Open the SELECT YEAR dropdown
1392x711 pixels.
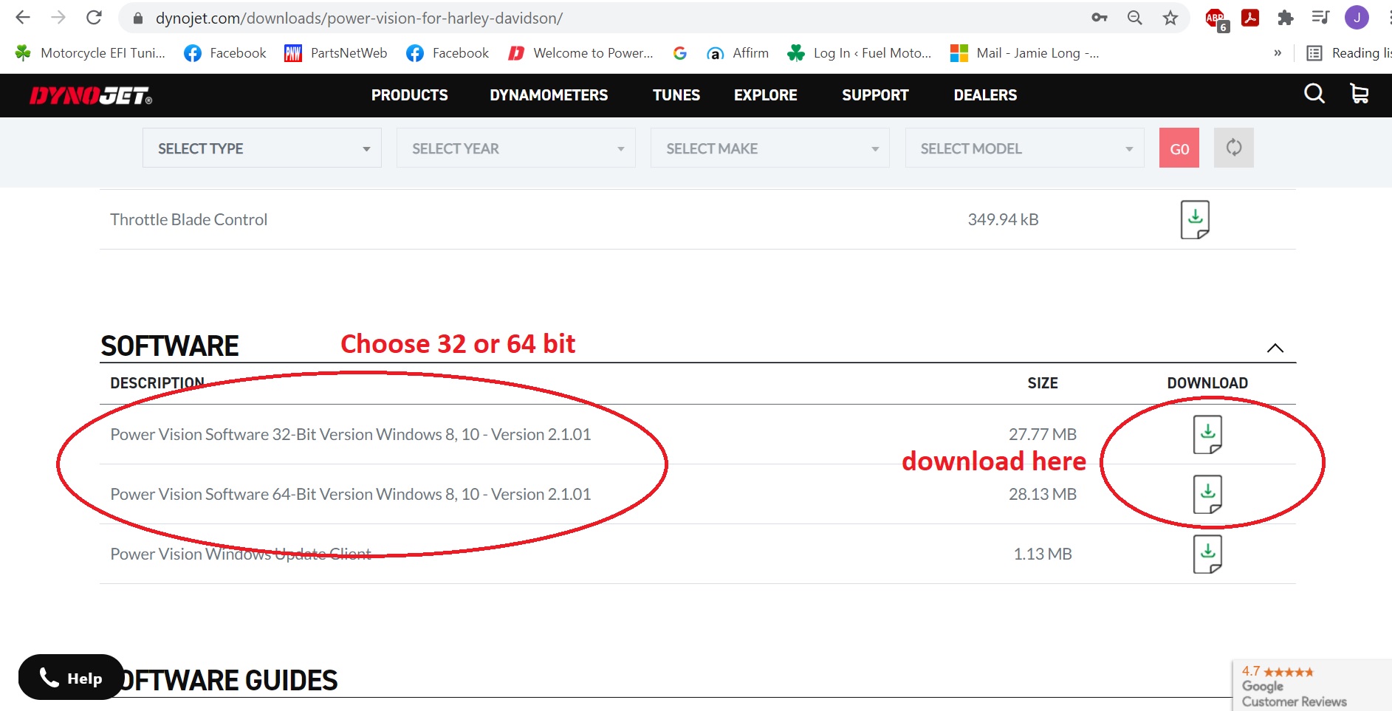click(516, 148)
